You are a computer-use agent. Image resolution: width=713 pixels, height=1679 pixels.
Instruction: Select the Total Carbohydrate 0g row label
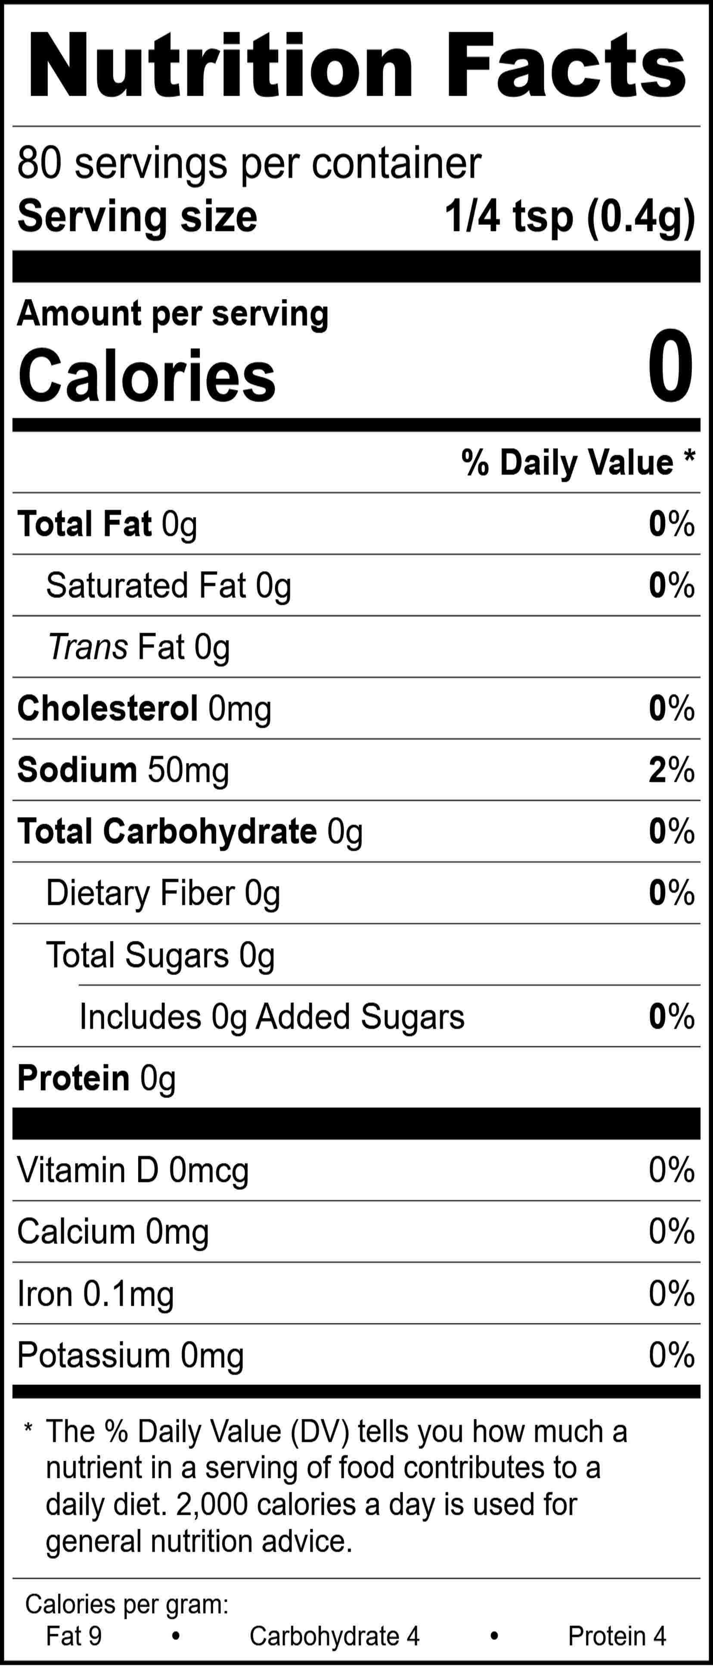click(x=189, y=832)
